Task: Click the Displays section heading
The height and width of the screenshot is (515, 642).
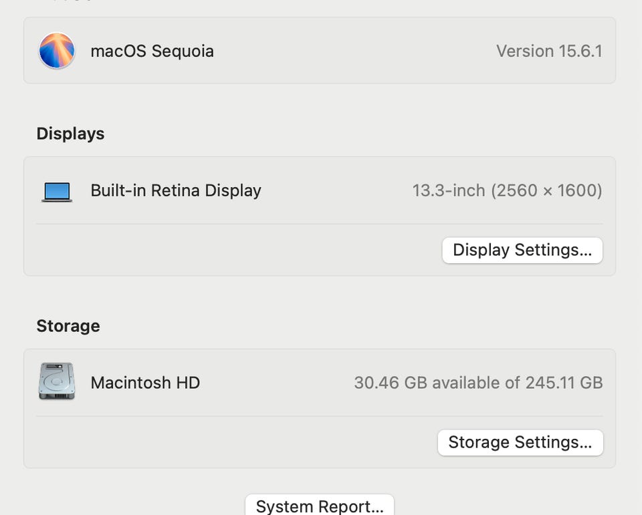Action: click(x=70, y=134)
